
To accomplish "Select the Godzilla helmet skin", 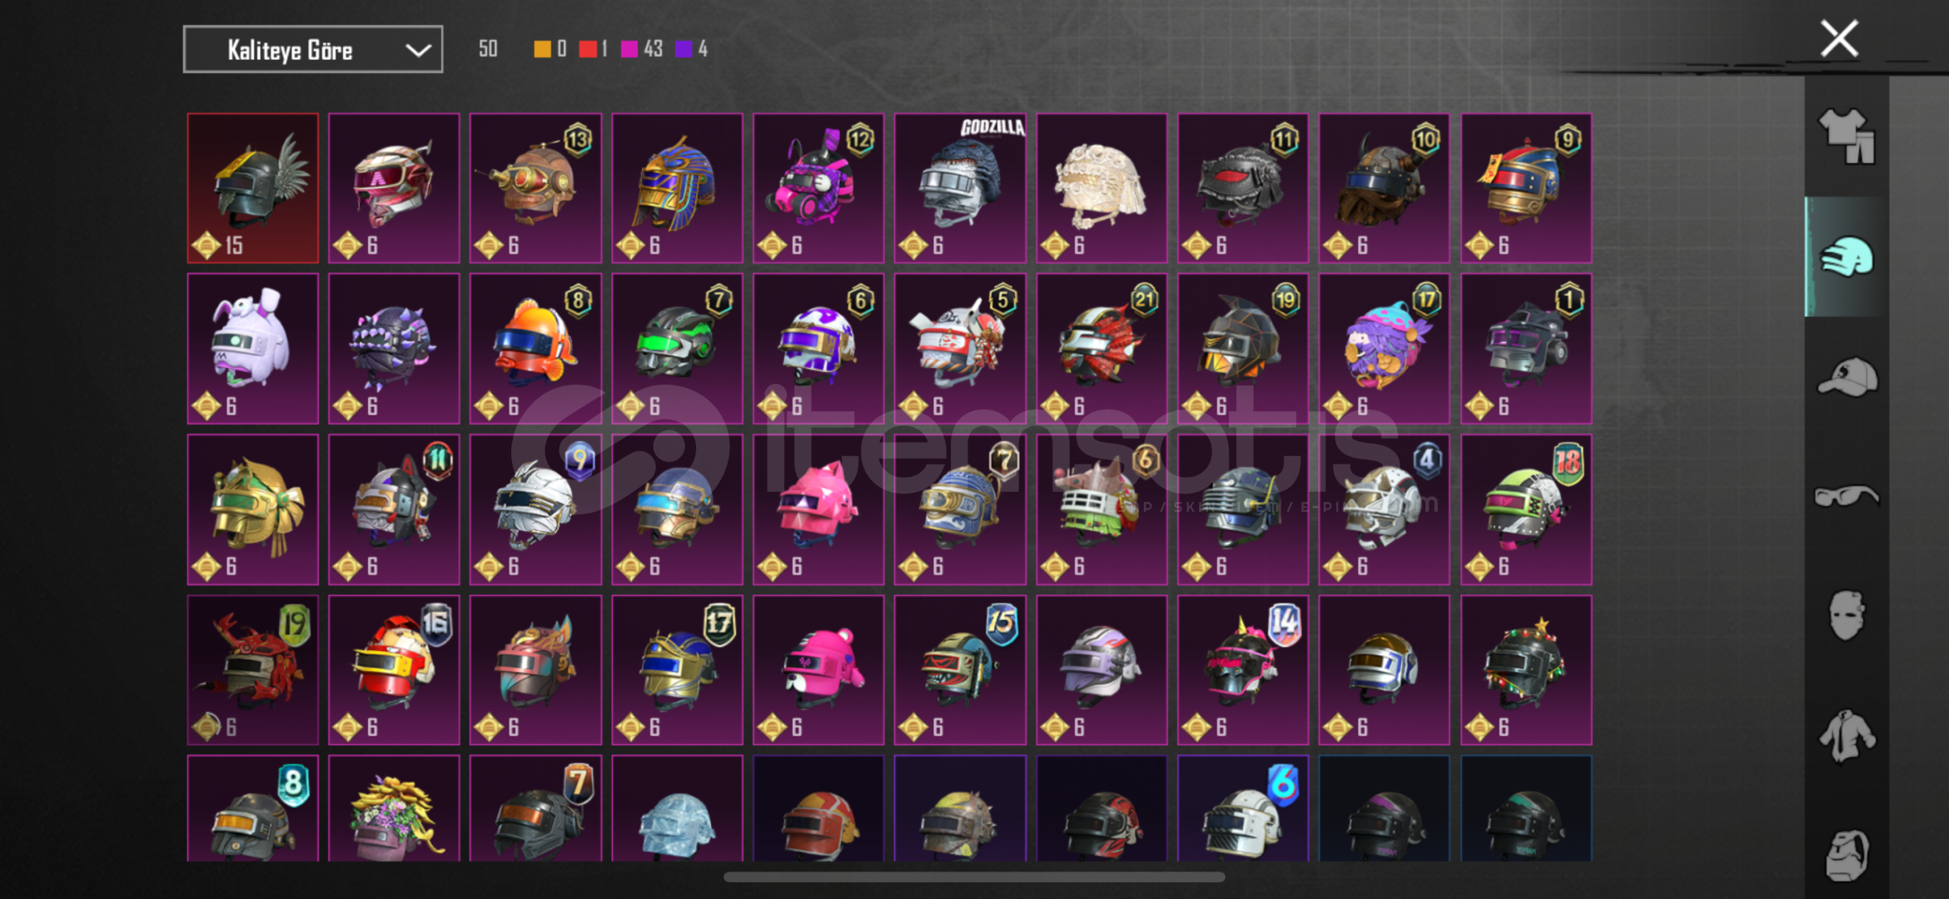I will (960, 188).
